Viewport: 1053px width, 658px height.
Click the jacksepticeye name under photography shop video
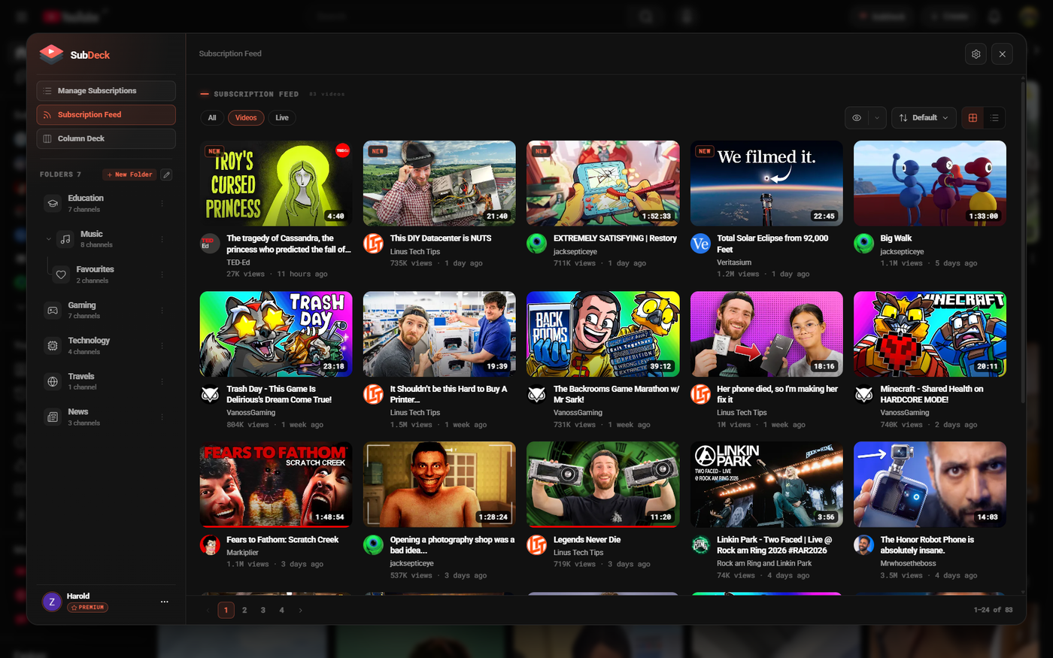click(x=412, y=563)
